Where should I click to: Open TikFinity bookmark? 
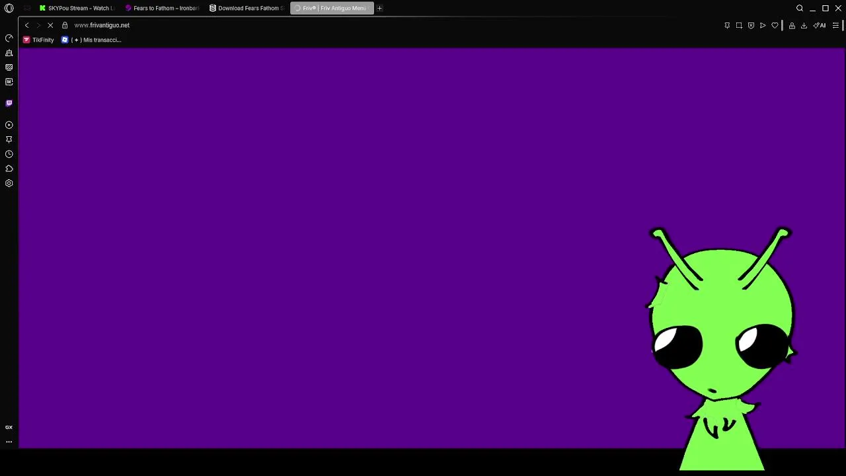pyautogui.click(x=38, y=40)
